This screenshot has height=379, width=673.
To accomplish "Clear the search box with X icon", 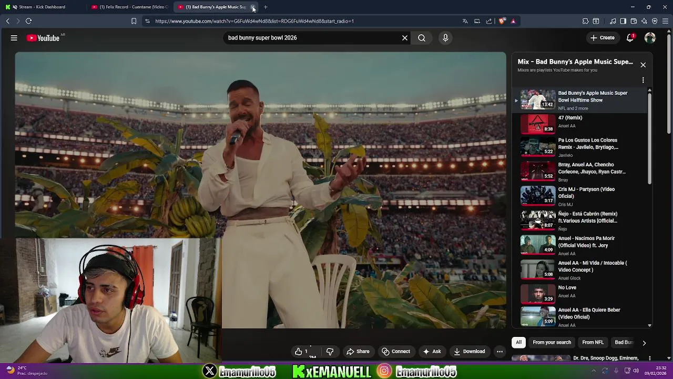I will (x=405, y=38).
